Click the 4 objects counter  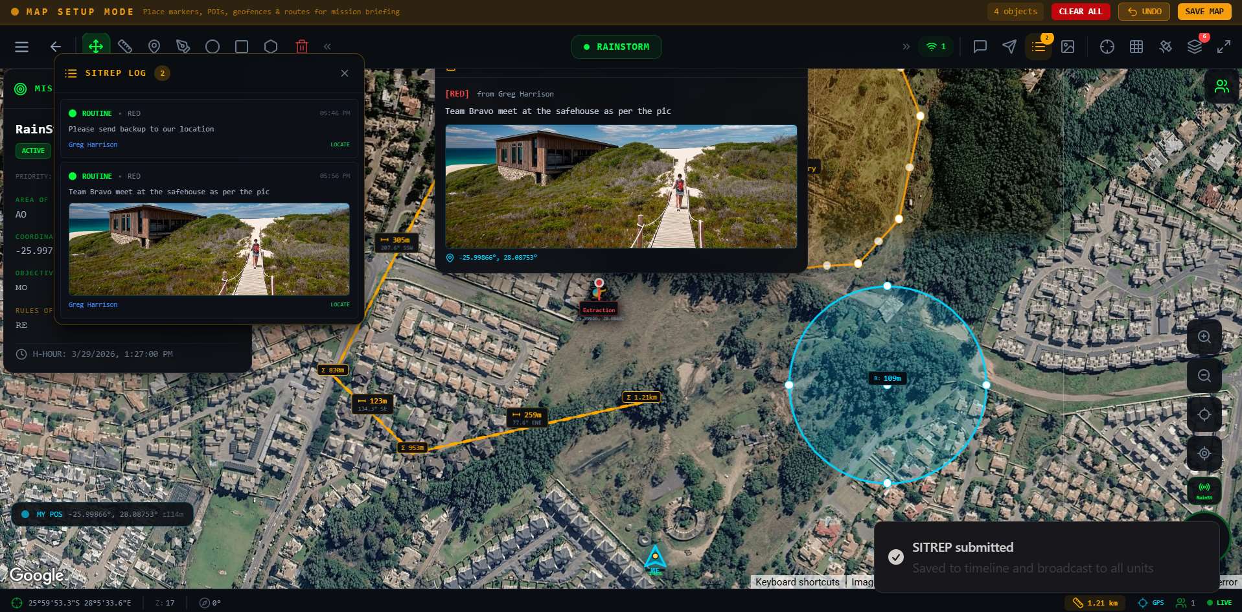(1015, 12)
